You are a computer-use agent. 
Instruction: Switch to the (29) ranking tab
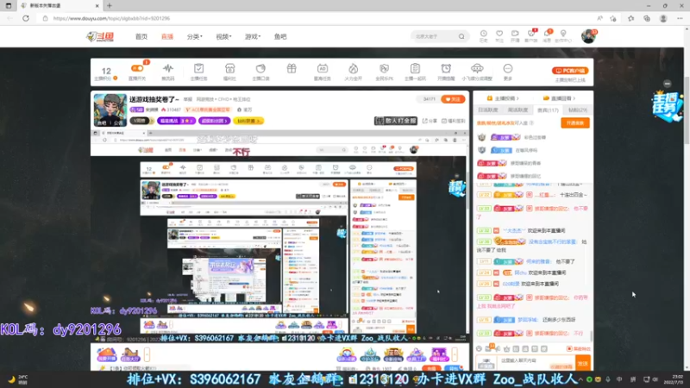pos(577,110)
